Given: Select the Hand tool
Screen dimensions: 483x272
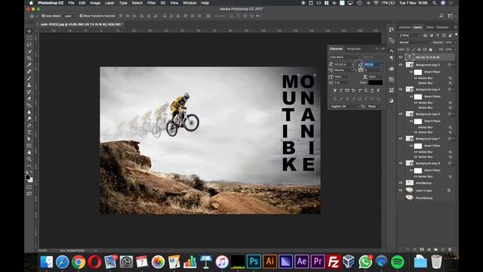Looking at the screenshot, I should [29, 153].
